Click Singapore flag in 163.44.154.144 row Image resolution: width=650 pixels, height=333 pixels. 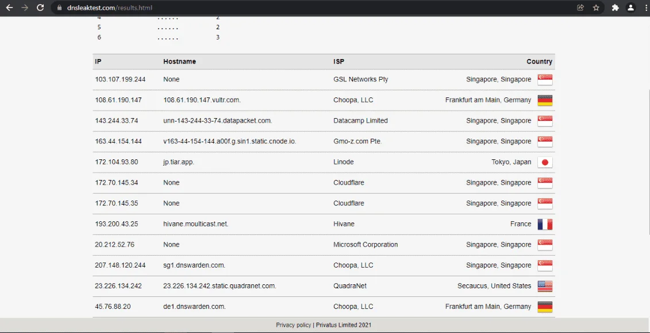coord(545,142)
